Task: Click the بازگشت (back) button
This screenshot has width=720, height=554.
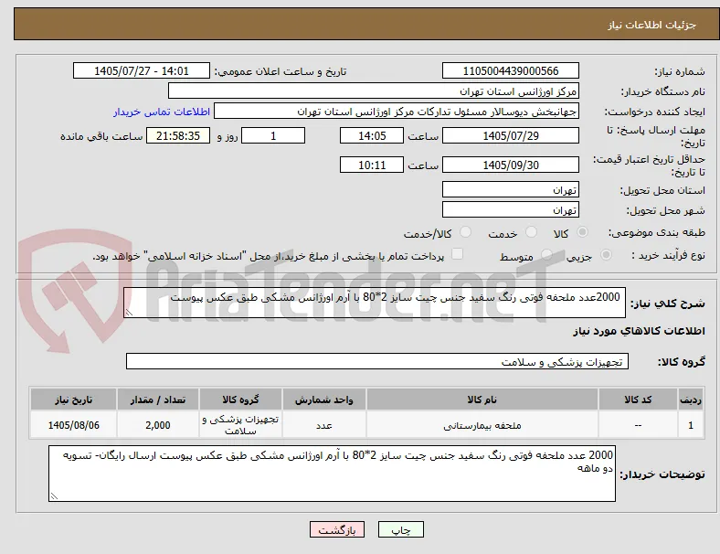Action: click(x=337, y=529)
